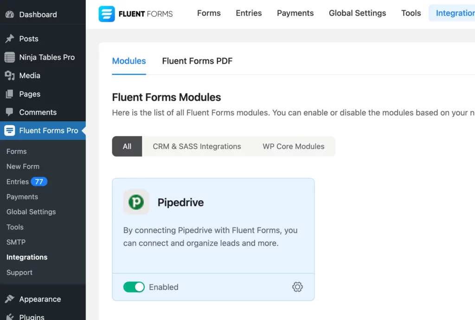Click the Media icon
This screenshot has height=320, width=475.
click(10, 75)
